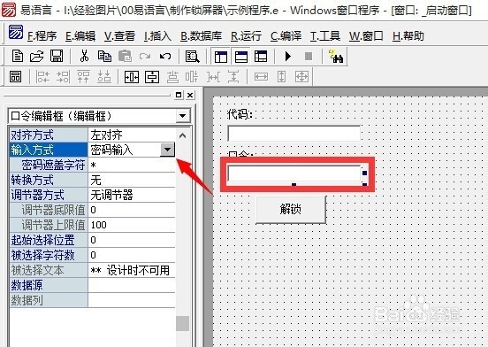488x347 pixels.
Task: Open the V.查看 menu
Action: [119, 36]
